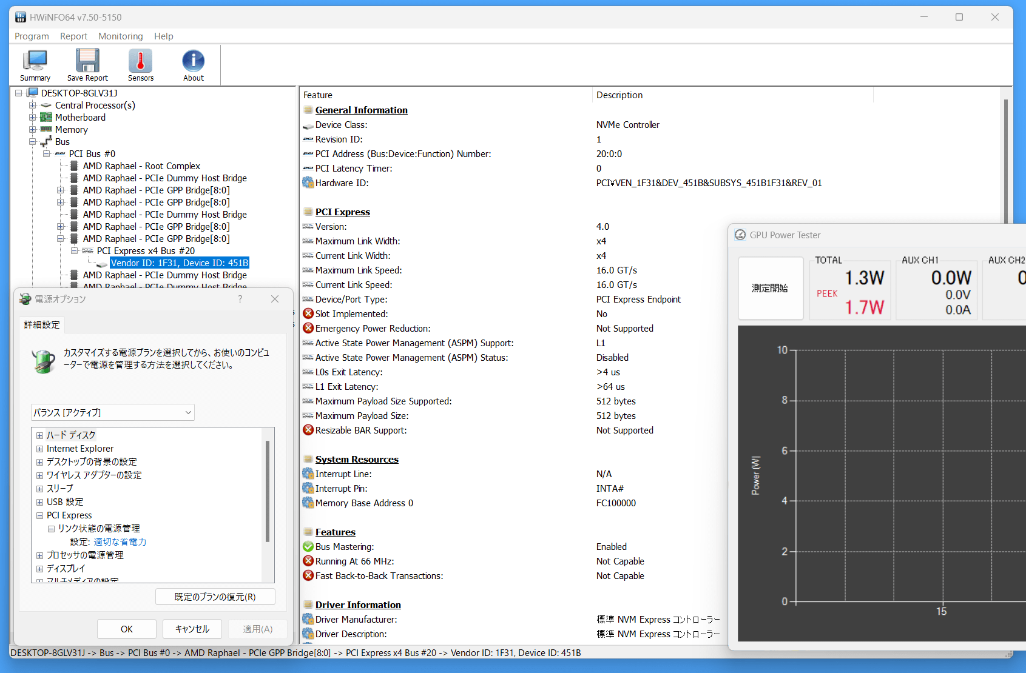
Task: Select the 詳細設定 tab
Action: (42, 325)
